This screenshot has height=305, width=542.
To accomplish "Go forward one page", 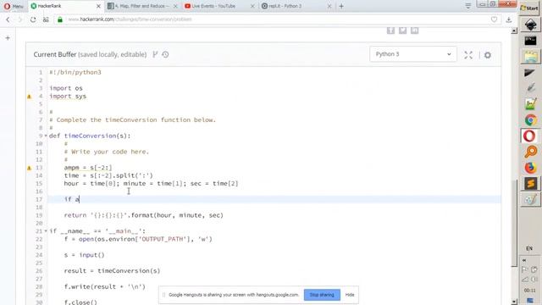I will tap(20, 19).
